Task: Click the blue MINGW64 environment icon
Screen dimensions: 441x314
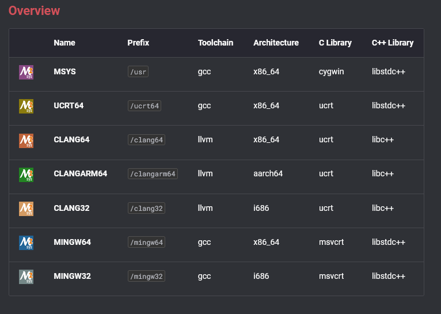Action: tap(26, 243)
